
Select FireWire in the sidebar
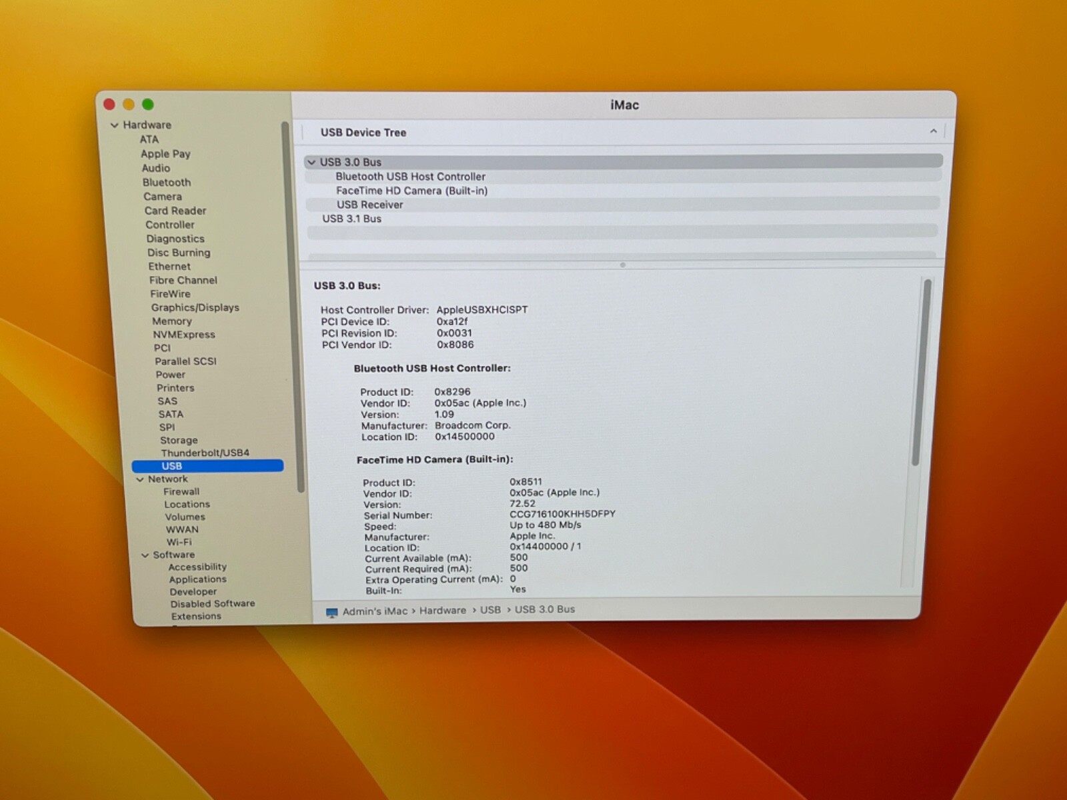coord(170,294)
